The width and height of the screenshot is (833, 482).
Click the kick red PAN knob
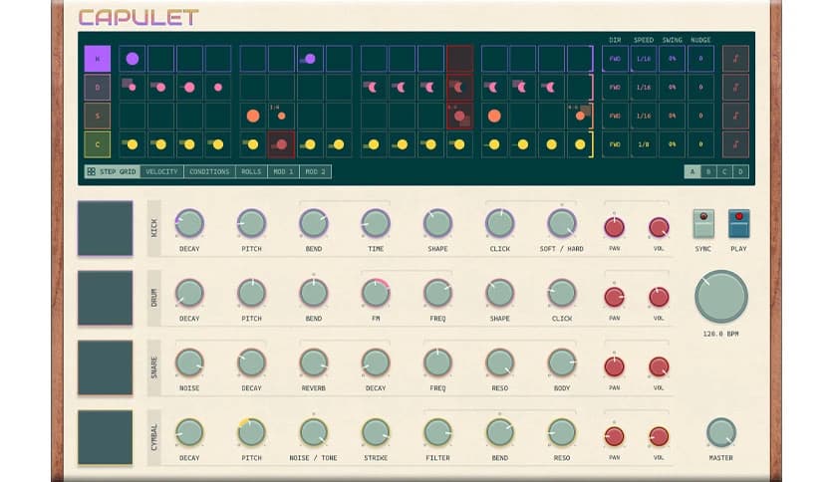(x=614, y=227)
